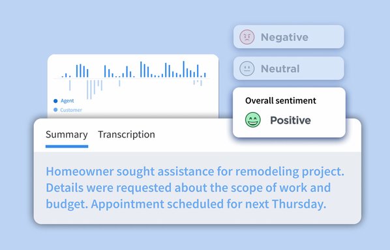Click the dark blue Agent legend dot

point(55,101)
